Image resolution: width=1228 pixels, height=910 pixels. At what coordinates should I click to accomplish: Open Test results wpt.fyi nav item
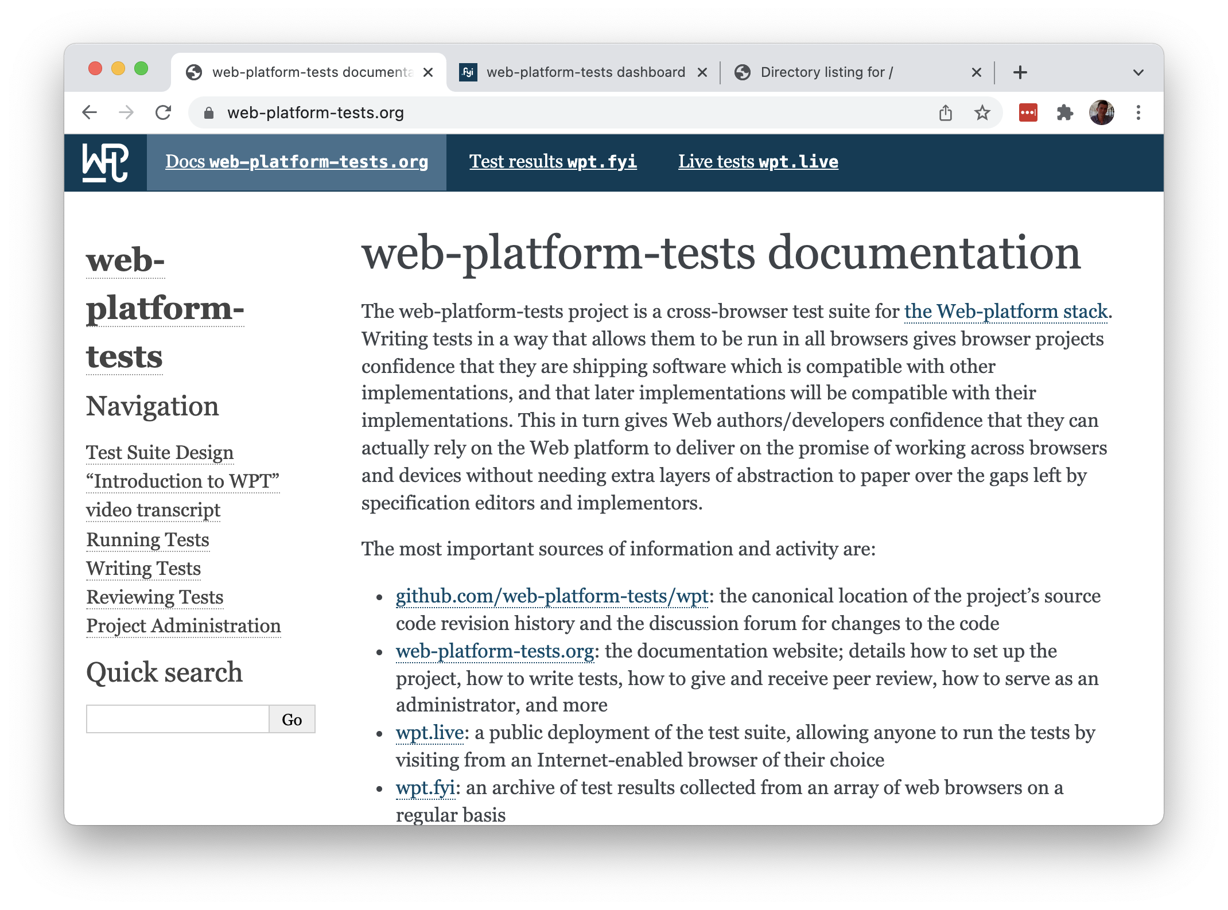point(553,162)
